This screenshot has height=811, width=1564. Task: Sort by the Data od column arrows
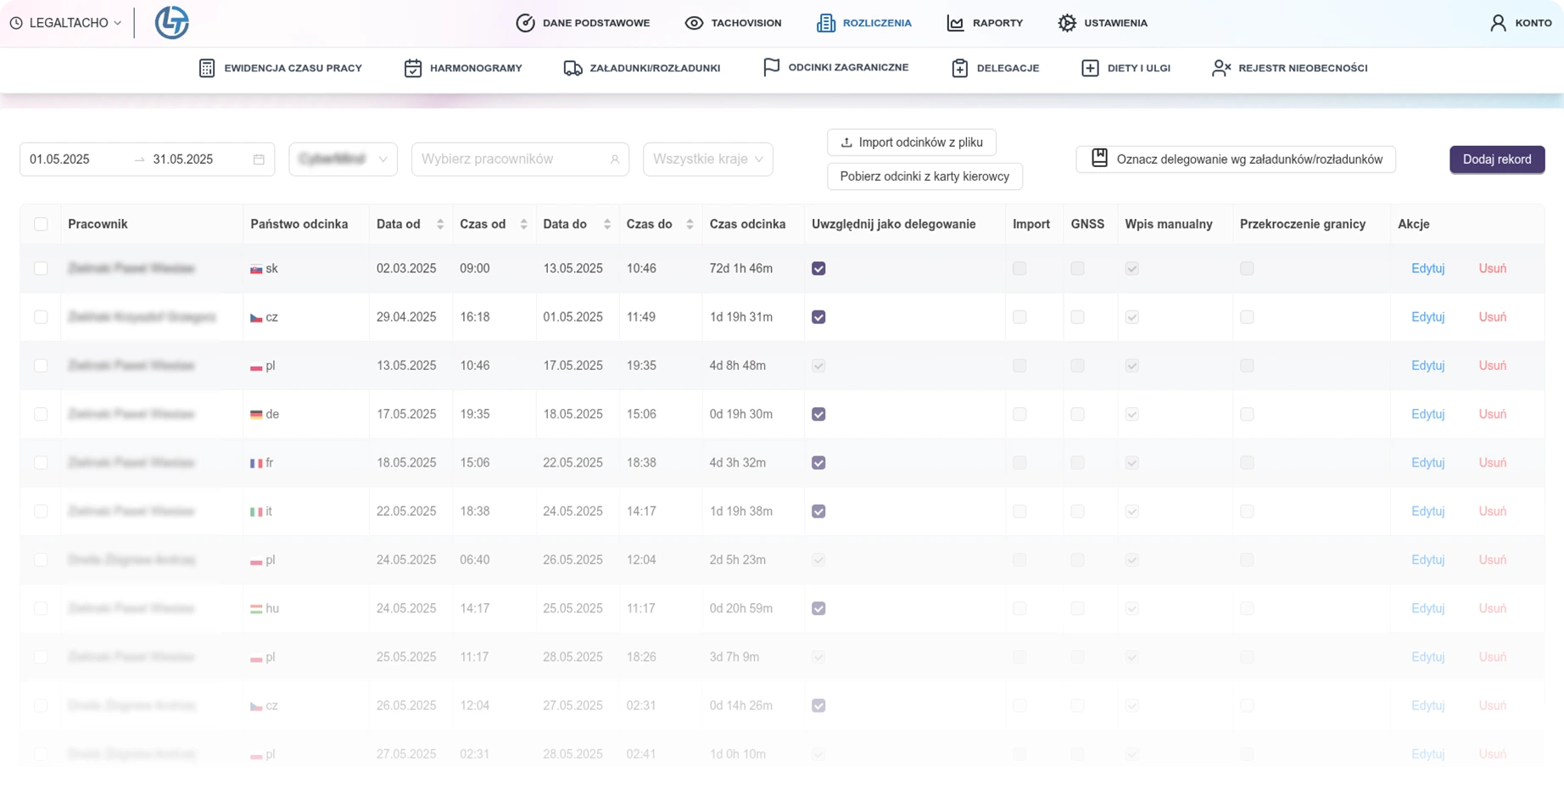coord(440,224)
